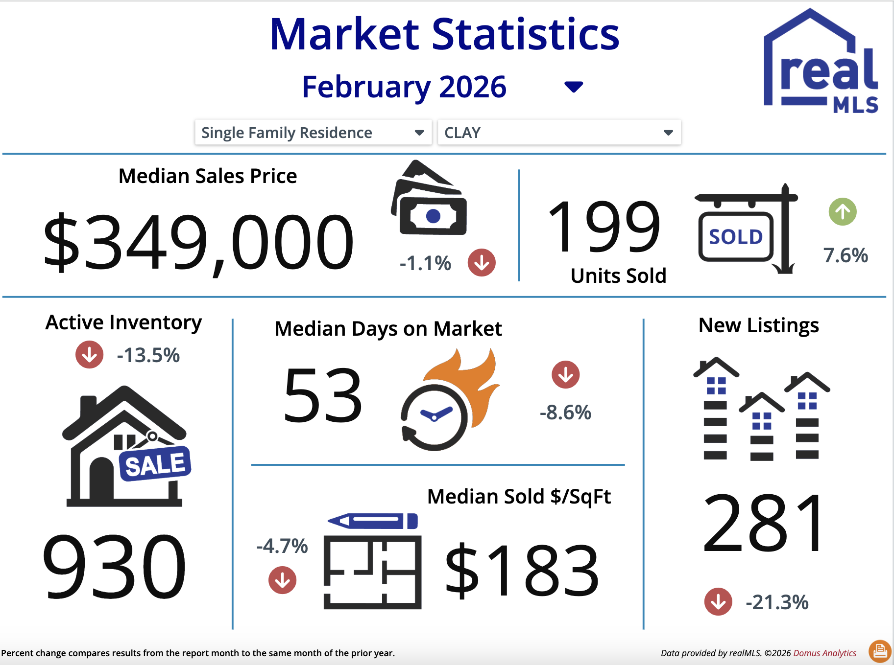The height and width of the screenshot is (665, 894).
Task: Click the -8.6% days on market change
Action: (x=565, y=413)
